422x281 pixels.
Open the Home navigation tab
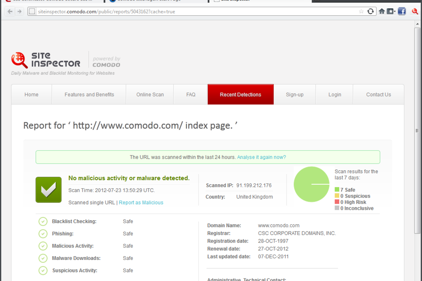click(31, 94)
